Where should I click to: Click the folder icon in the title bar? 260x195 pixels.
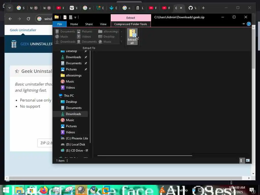coord(57,17)
